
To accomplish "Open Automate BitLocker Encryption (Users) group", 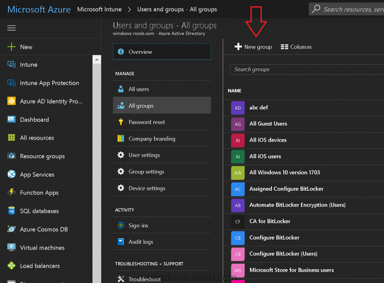I will [304, 205].
